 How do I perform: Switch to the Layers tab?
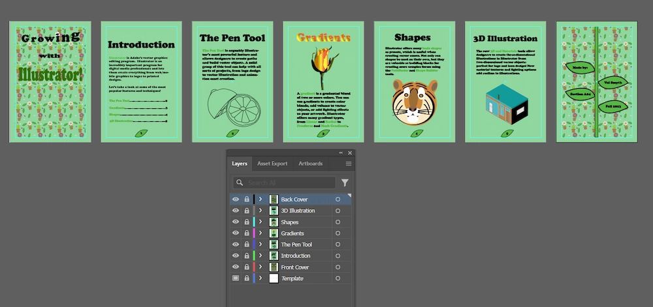tap(240, 164)
